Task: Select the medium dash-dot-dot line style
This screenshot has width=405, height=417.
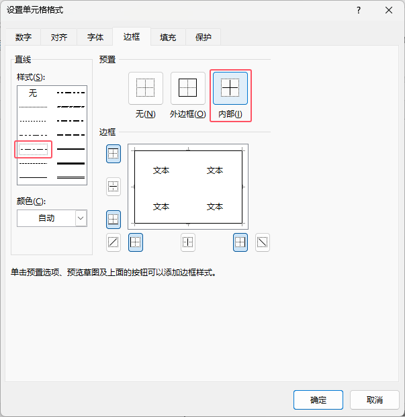Action: [x=71, y=93]
